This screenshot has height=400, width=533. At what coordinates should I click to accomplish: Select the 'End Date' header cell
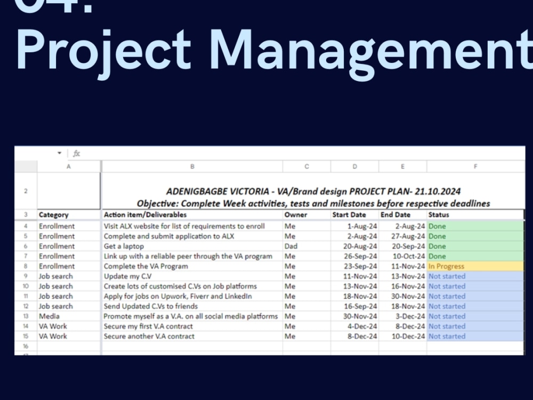coord(402,215)
